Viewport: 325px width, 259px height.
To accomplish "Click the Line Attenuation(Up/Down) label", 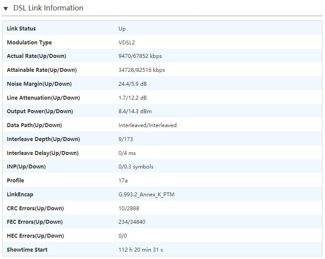I will click(44, 98).
